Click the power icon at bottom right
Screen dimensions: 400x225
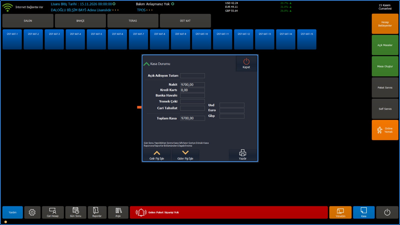pos(387,212)
